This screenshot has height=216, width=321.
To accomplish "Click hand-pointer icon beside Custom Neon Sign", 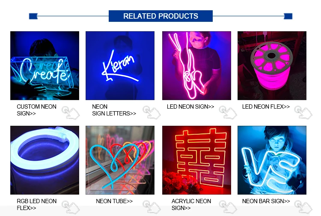I will (71, 112).
